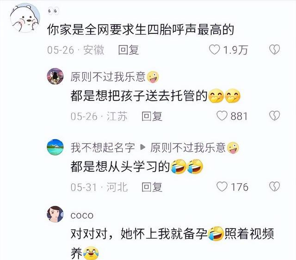The height and width of the screenshot is (260, 296).
Task: Open coco's avatar profile
Action: pos(55,214)
